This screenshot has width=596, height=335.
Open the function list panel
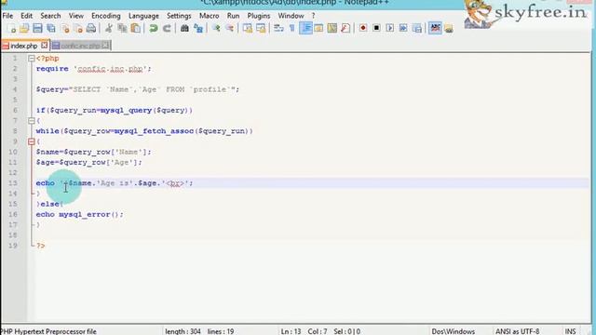(345, 29)
